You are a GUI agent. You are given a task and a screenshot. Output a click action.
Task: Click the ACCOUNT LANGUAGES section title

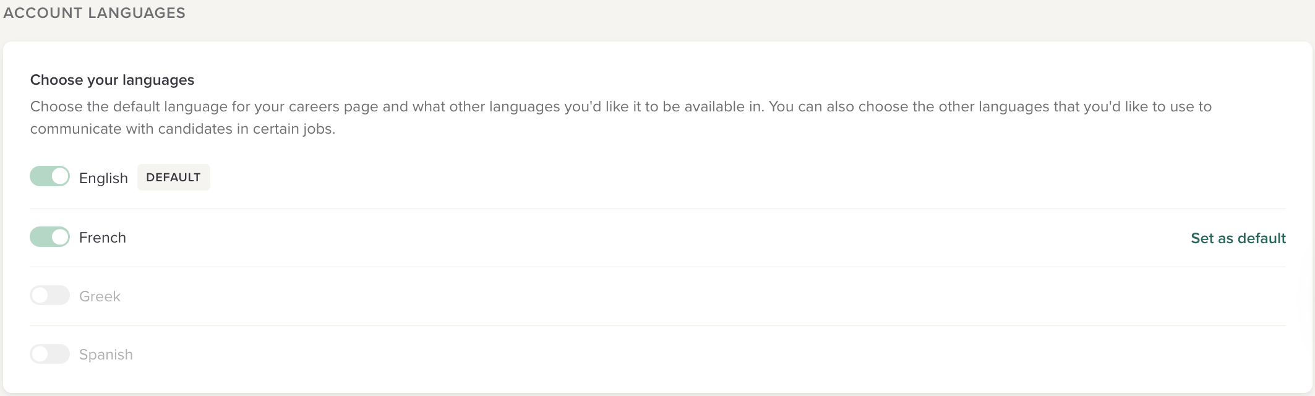(x=94, y=13)
